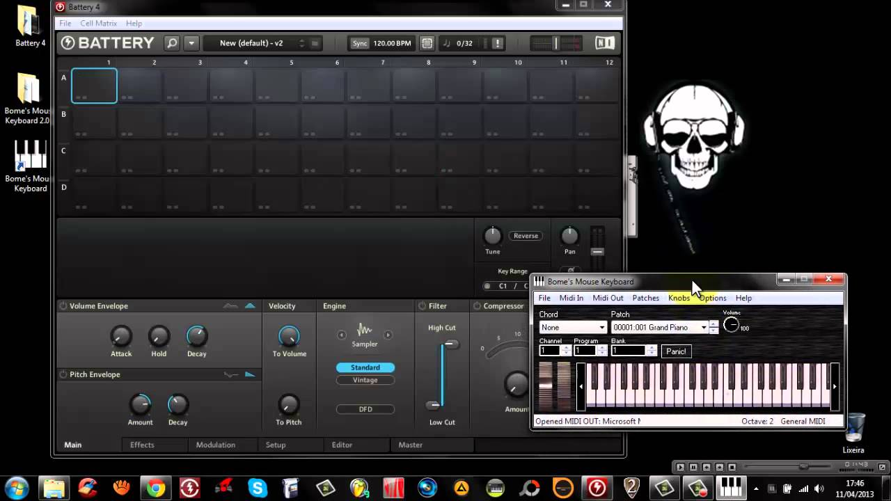Open the Help menu in Battery 4
Image resolution: width=891 pixels, height=501 pixels.
(134, 23)
